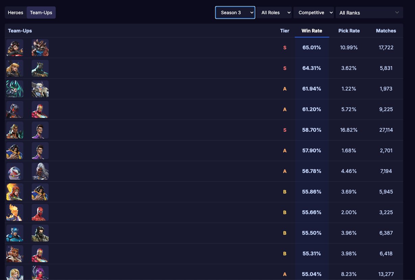
Task: Click the Rocket Raccoon portrait
Action: click(x=40, y=48)
